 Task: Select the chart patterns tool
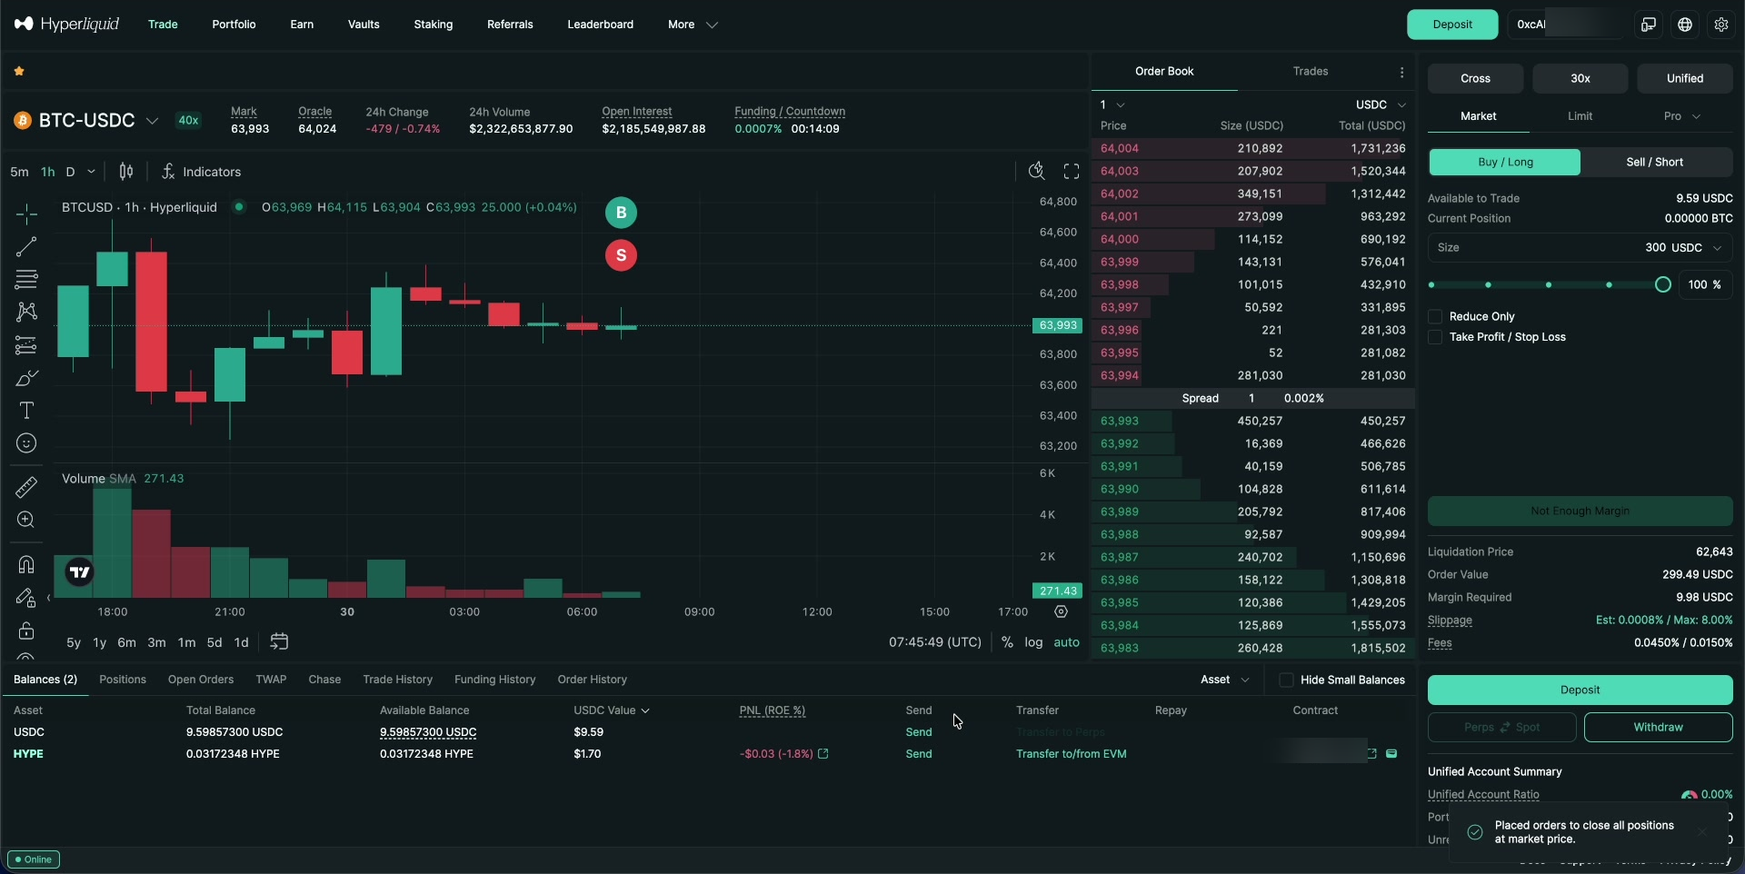coord(26,312)
